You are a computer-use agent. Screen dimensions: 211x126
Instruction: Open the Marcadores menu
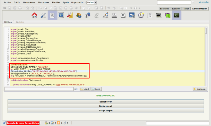point(43,2)
